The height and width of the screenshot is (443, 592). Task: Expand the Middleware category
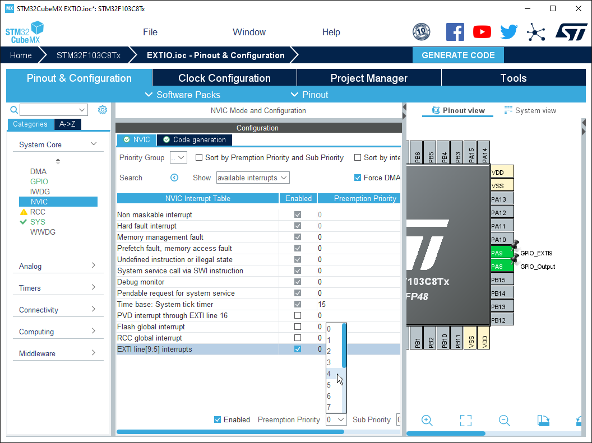94,353
